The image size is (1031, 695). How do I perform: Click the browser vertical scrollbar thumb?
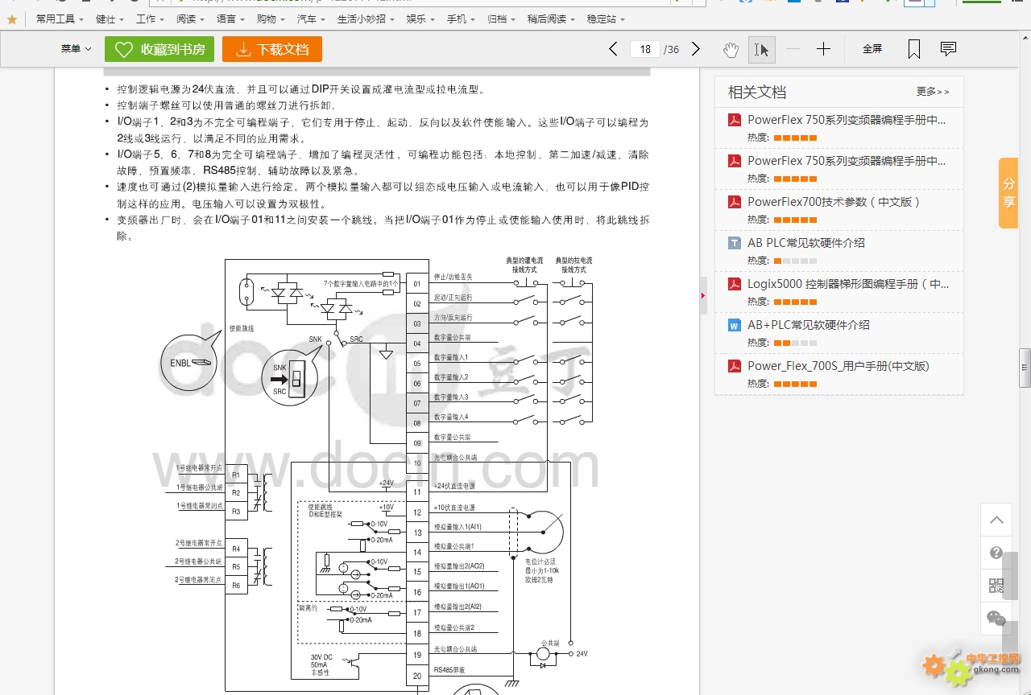(x=1025, y=368)
